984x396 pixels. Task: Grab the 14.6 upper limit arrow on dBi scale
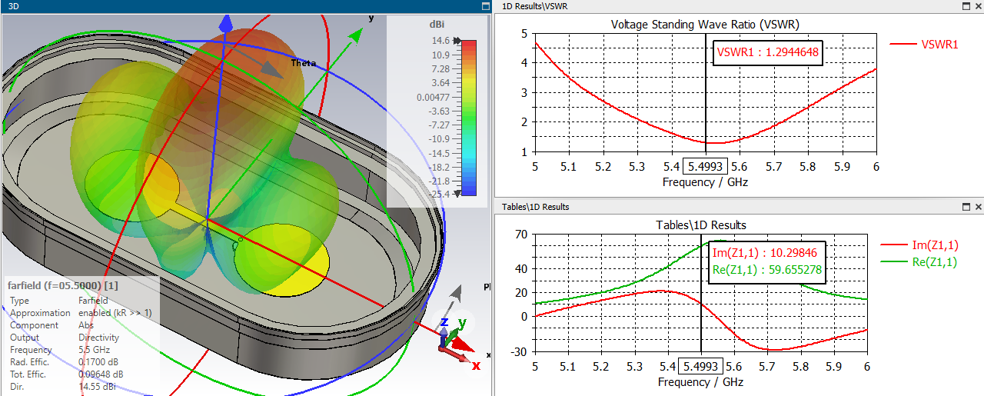click(458, 41)
